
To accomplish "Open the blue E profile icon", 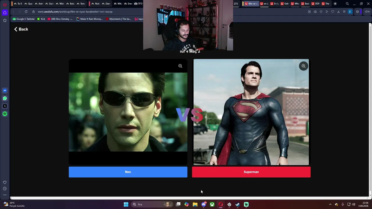I will 350,12.
